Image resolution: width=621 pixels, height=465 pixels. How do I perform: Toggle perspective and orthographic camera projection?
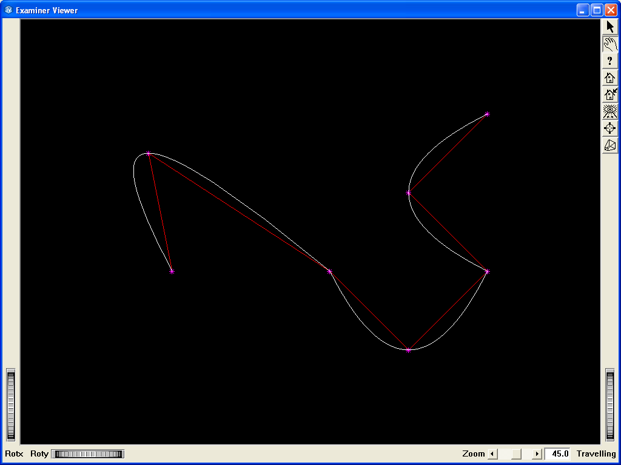pos(609,145)
